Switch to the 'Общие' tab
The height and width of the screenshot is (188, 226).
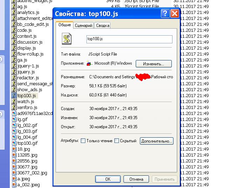click(x=65, y=25)
